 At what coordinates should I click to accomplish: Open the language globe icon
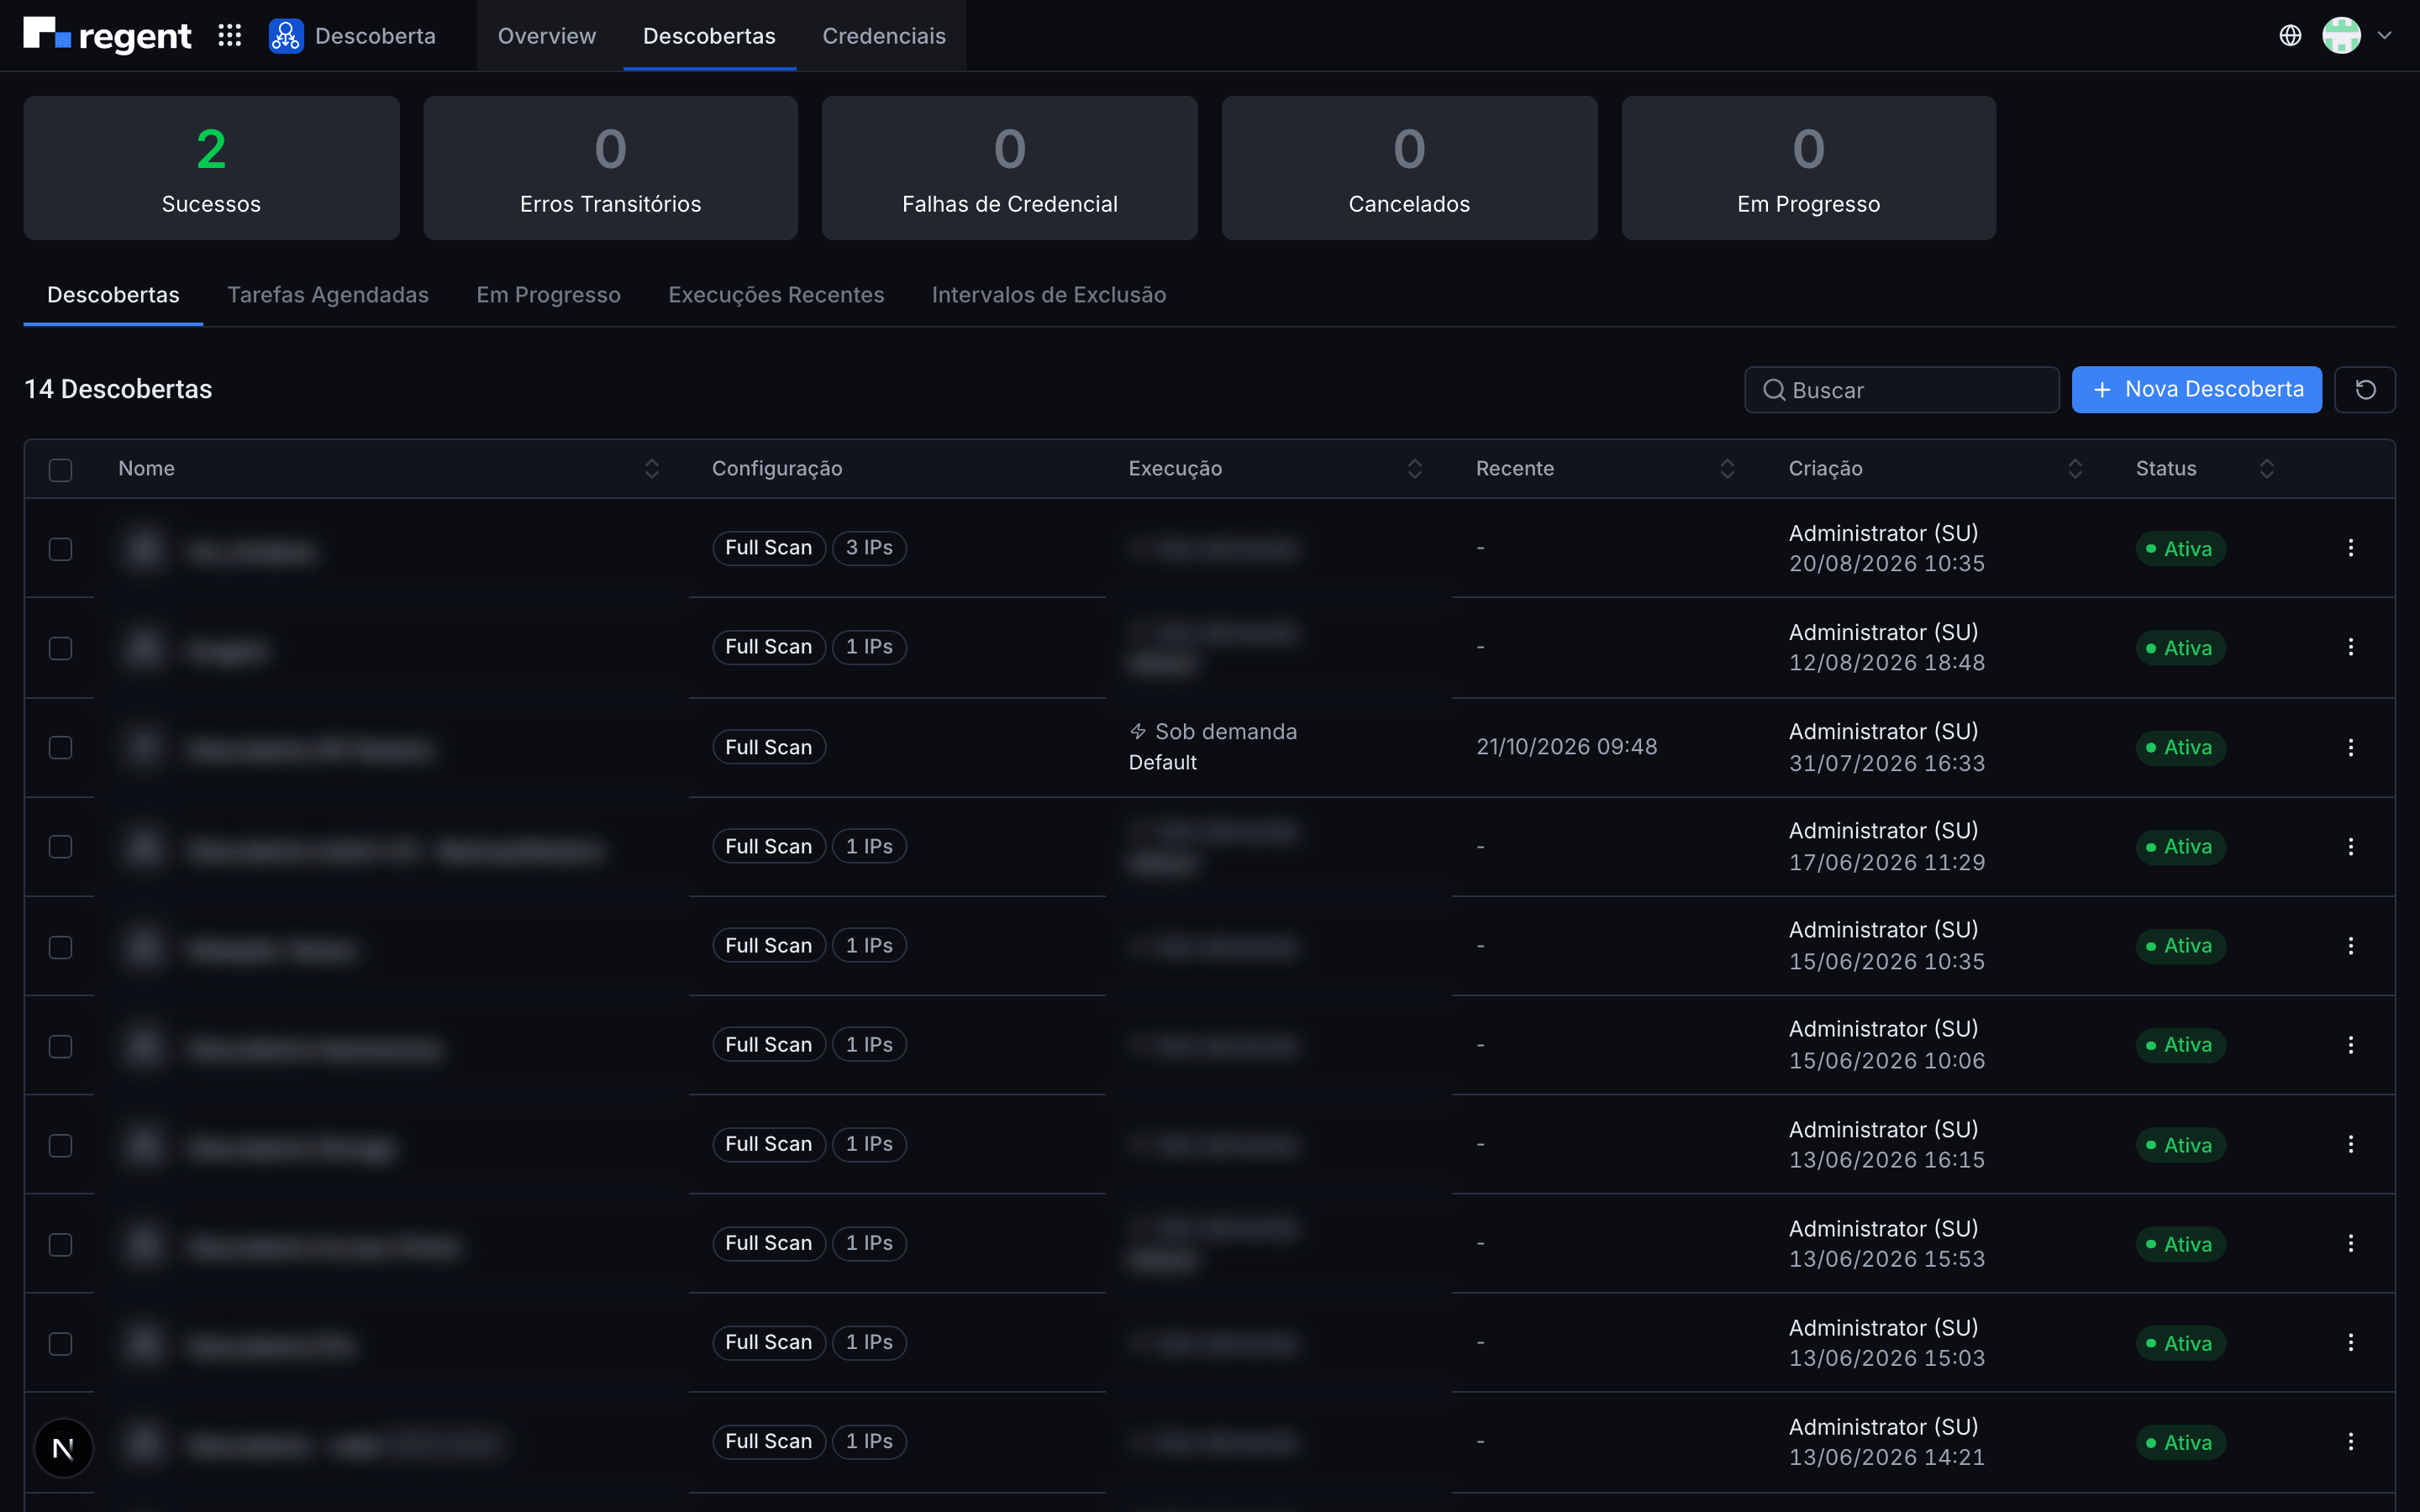click(2290, 36)
